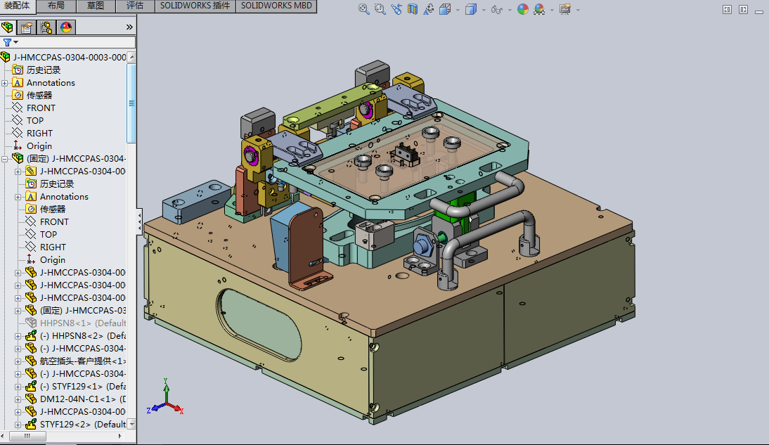The image size is (769, 445).
Task: Expand the top Annotations folder node
Action: click(5, 83)
